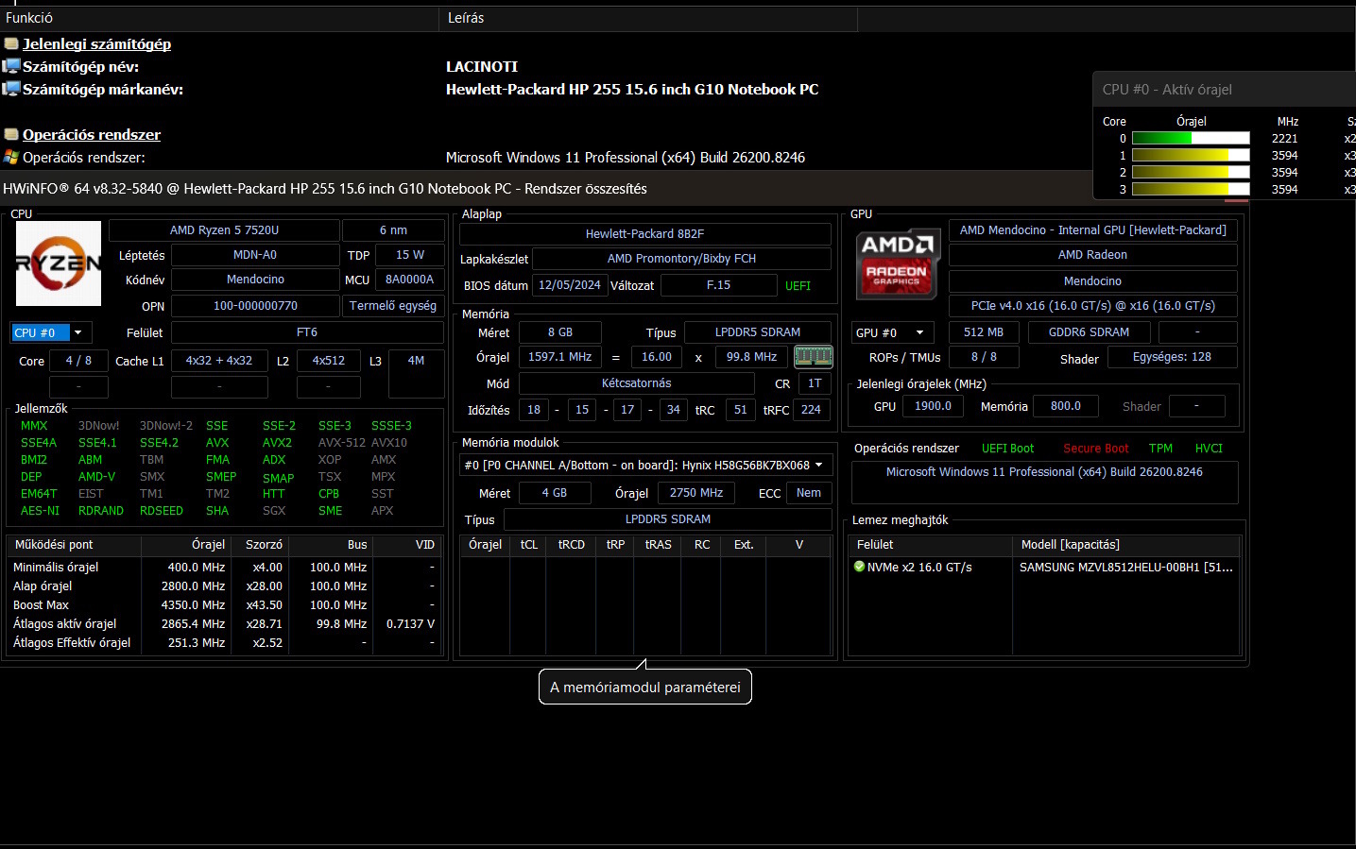Select the SAMSUNG MZVL8512HELU-00BH1 drive row
The image size is (1356, 849).
1044,568
